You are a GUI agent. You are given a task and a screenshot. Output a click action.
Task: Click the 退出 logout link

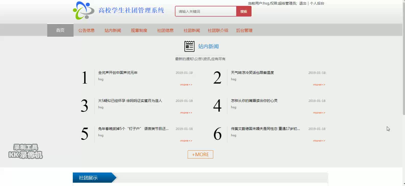303,3
